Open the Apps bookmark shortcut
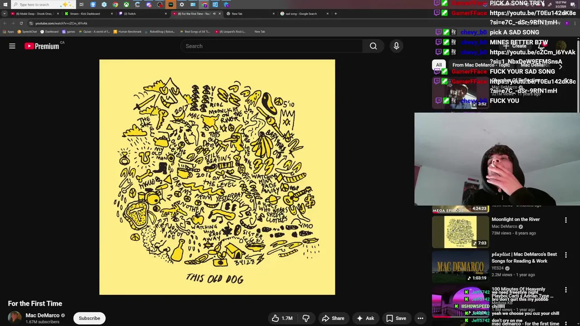This screenshot has height=326, width=580. [9, 32]
